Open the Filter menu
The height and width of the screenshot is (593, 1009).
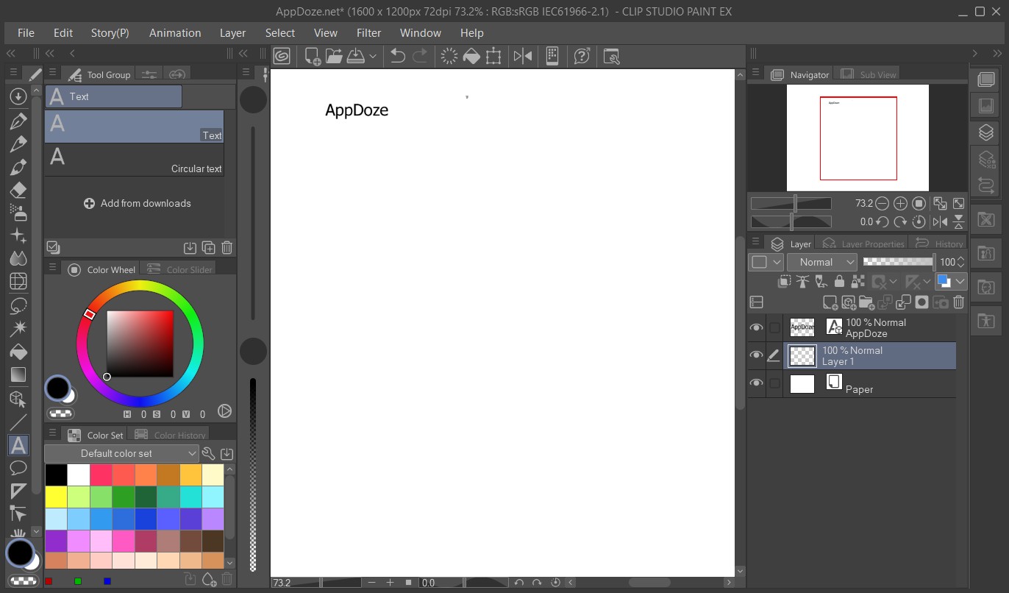368,33
